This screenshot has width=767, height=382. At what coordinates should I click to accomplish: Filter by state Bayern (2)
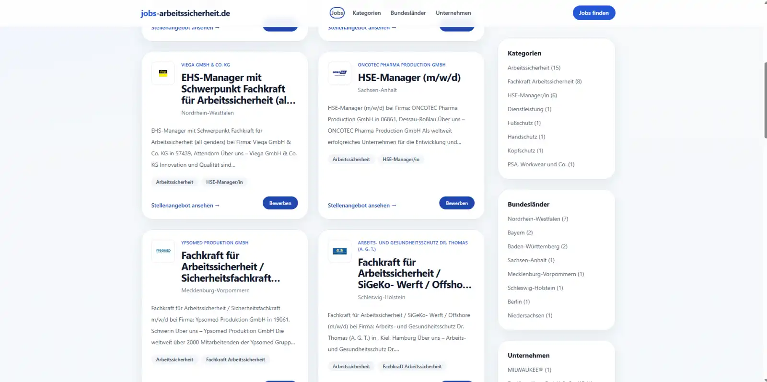coord(520,233)
